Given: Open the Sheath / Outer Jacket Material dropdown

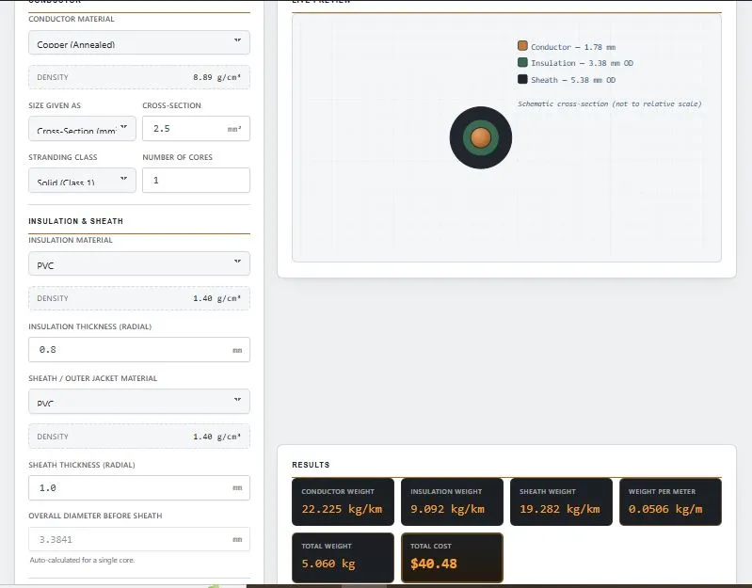Looking at the screenshot, I should point(139,401).
